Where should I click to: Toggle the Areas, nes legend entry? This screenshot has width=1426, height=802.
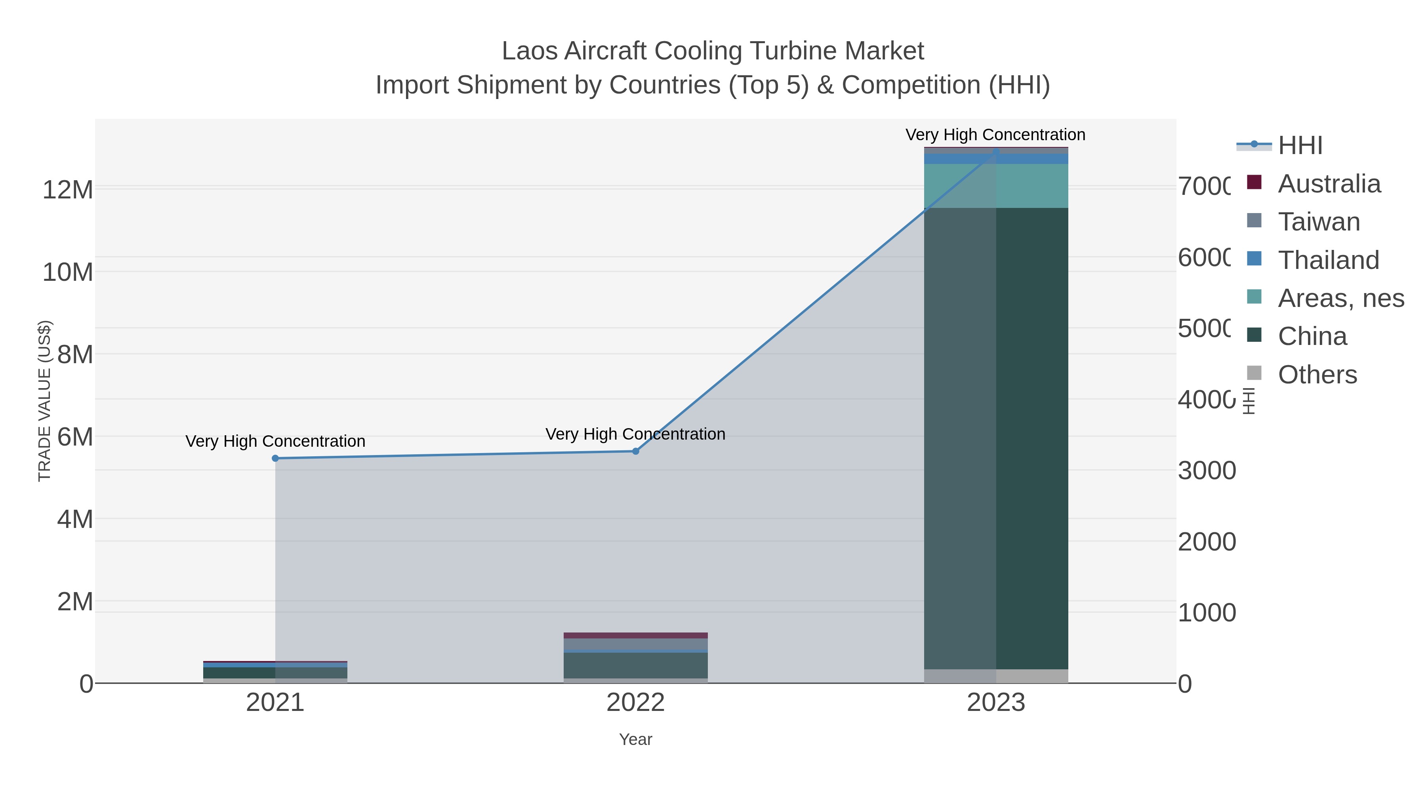[x=1325, y=298]
